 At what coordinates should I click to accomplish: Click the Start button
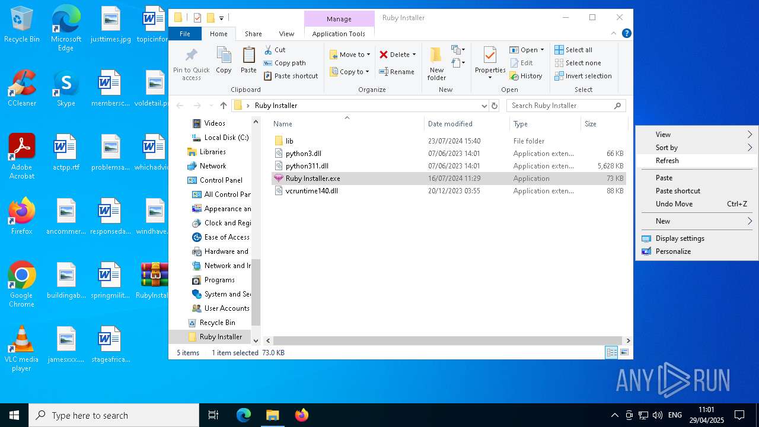click(14, 415)
